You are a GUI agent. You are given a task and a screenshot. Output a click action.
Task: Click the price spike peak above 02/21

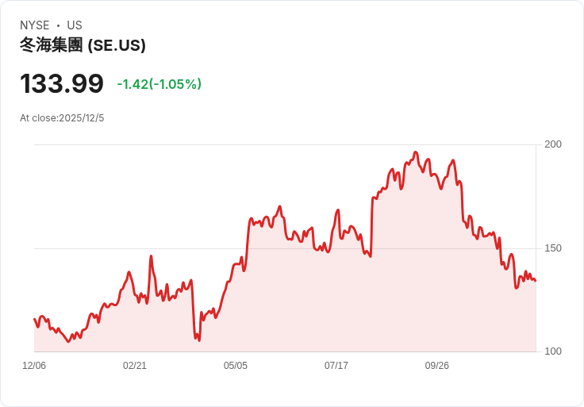[151, 256]
